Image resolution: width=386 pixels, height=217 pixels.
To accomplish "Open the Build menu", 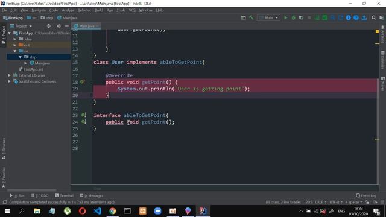I will click(x=99, y=10).
